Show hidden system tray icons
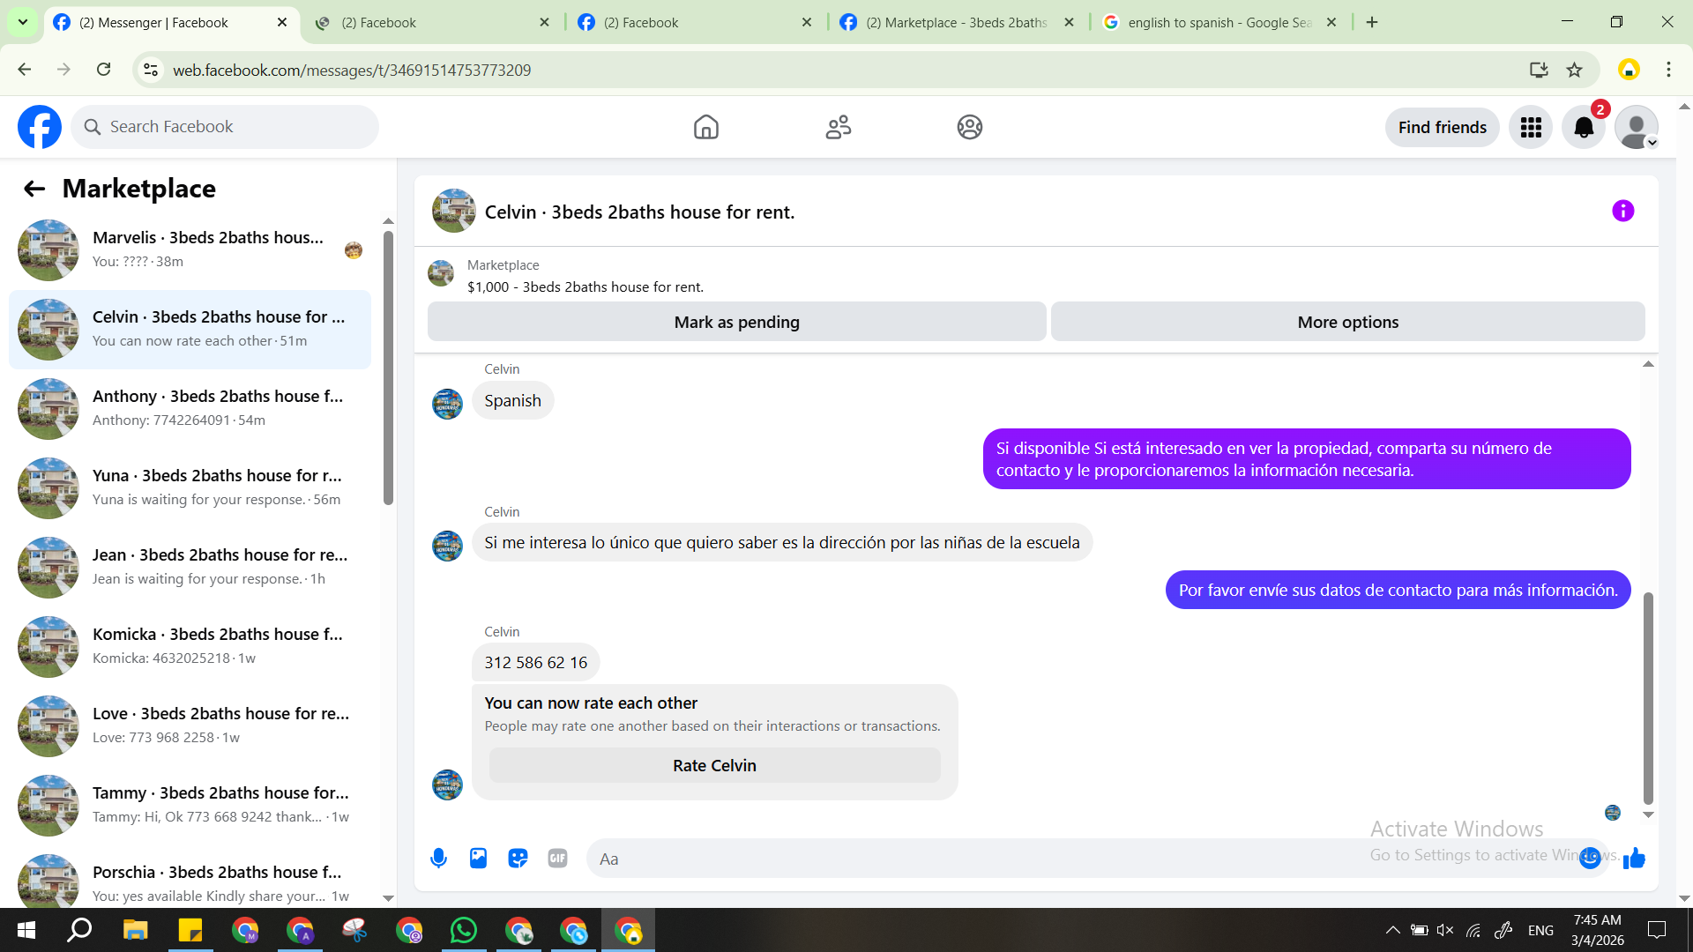 pyautogui.click(x=1392, y=930)
